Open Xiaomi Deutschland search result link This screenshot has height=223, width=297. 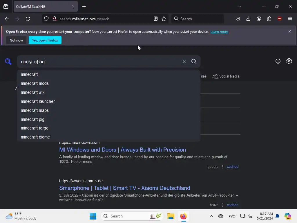coord(125,188)
